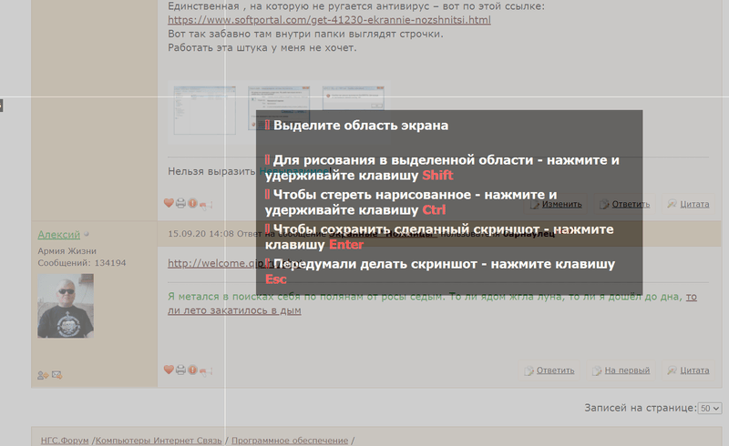This screenshot has width=729, height=446.
Task: Open the first attached screenshot thumbnail
Action: point(204,110)
